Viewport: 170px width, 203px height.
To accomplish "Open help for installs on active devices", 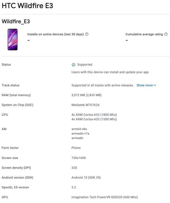I will tap(87, 34).
